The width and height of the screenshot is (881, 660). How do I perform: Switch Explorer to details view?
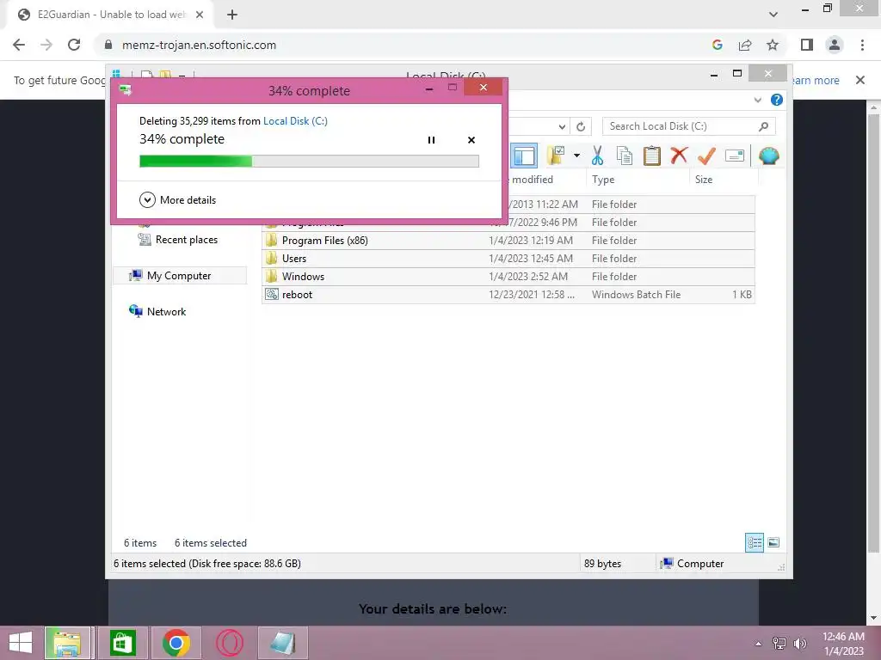(x=754, y=542)
